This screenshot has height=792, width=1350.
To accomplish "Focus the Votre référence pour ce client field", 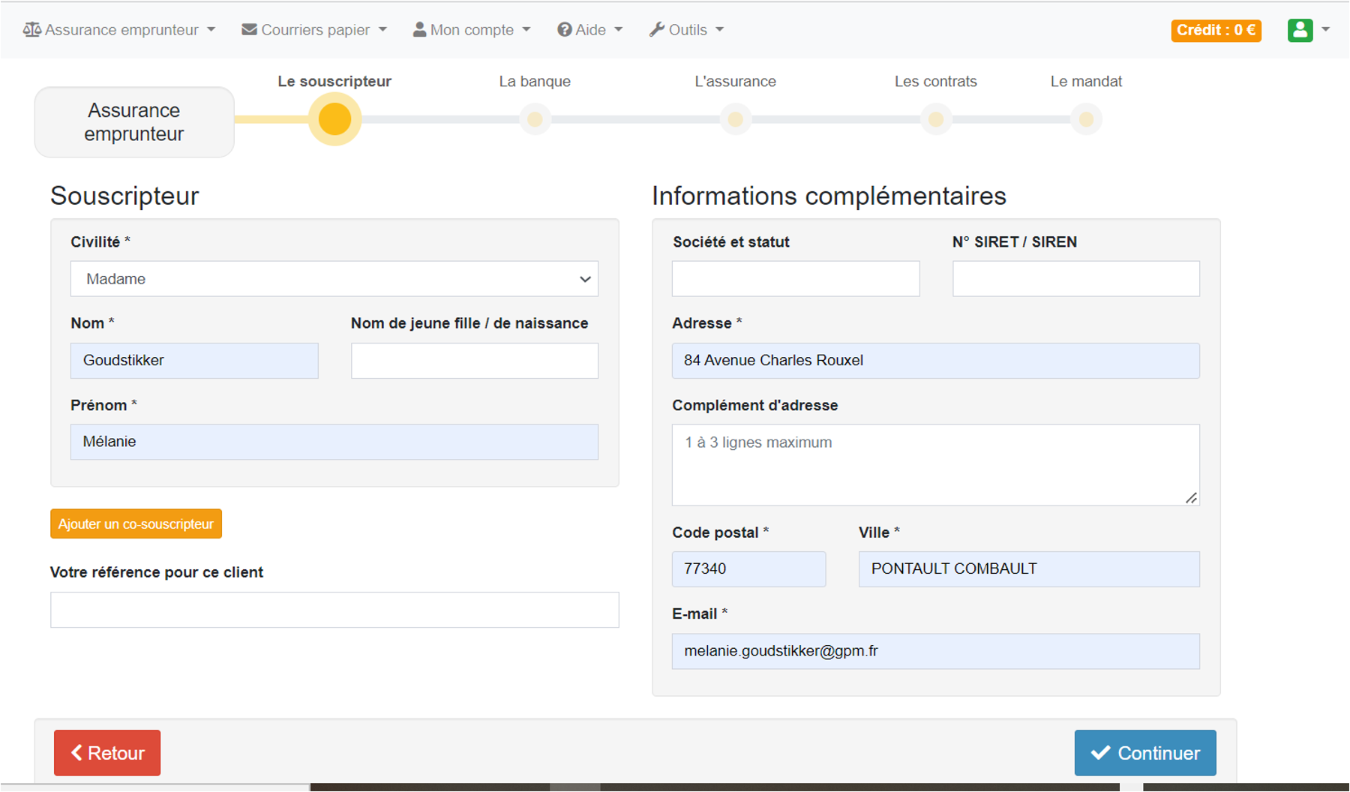I will pos(334,610).
